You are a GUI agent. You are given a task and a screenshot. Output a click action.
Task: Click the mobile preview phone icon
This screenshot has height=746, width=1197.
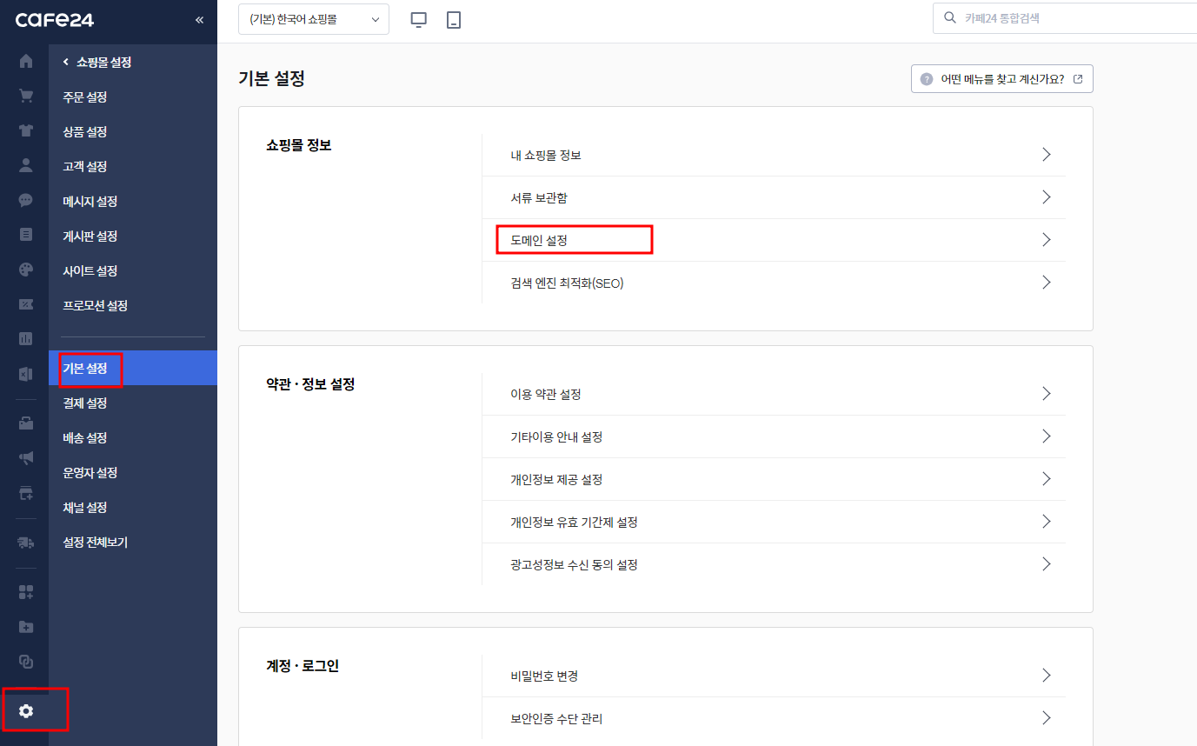pos(453,18)
